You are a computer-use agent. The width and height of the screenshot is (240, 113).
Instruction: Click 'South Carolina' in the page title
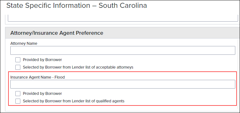(123, 6)
